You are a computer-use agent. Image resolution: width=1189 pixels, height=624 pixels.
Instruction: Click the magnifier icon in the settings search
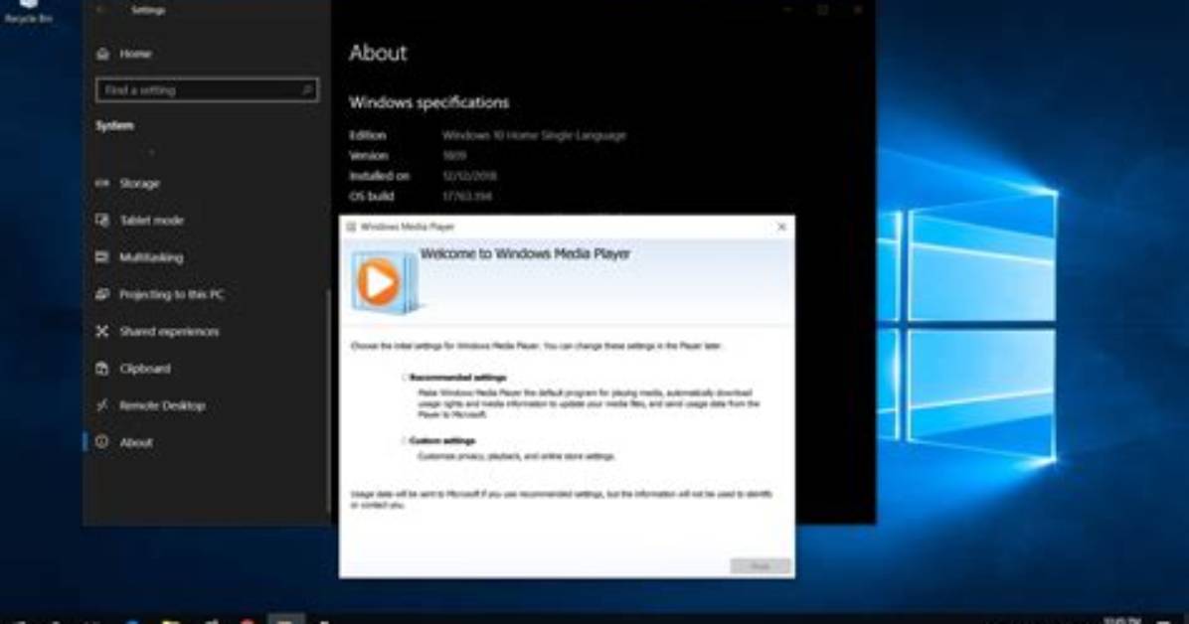point(306,90)
